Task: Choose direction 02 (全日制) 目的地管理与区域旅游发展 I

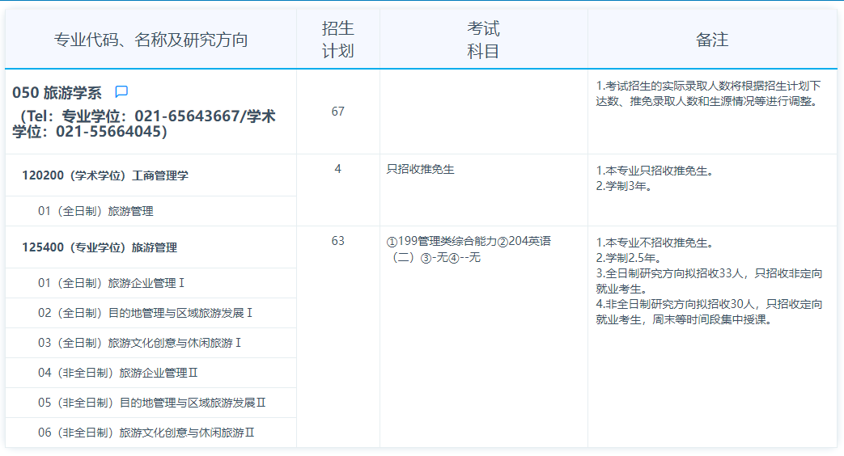Action: [146, 313]
